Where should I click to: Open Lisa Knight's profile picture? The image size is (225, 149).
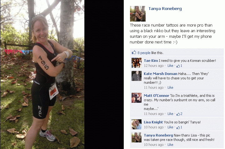[x=137, y=124]
